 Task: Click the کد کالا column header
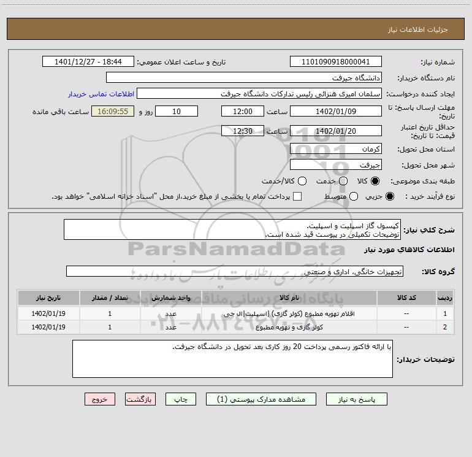pyautogui.click(x=406, y=298)
